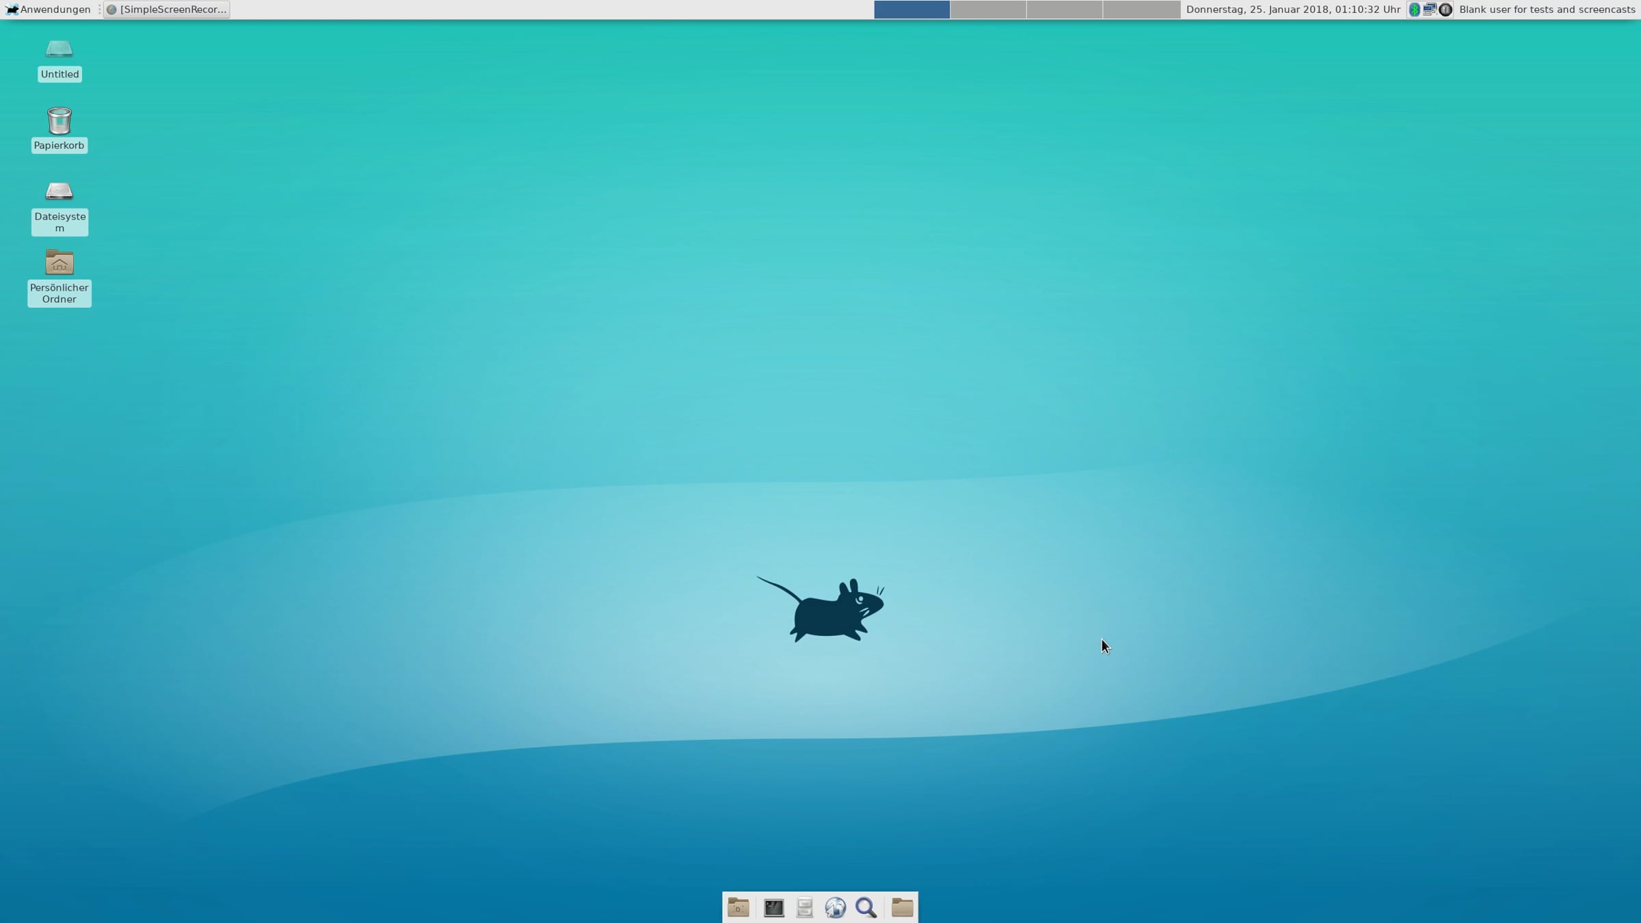Screen dimensions: 1641x923
Task: Switch to the second workspace
Action: pos(988,10)
